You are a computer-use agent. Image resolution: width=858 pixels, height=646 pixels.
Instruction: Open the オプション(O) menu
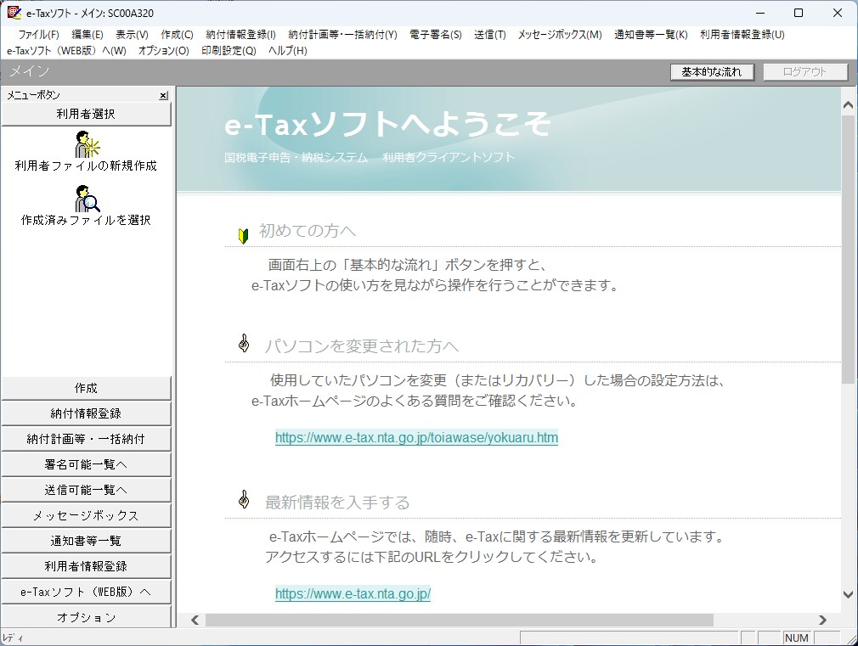[164, 50]
